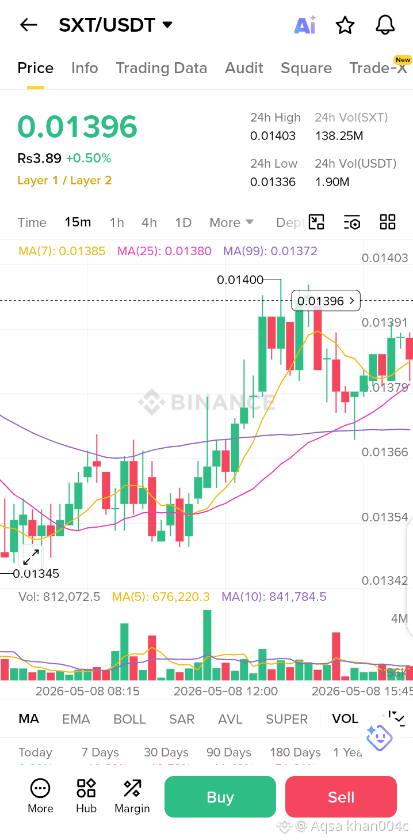Image resolution: width=413 pixels, height=840 pixels.
Task: Open the Trade-X tab
Action: (378, 68)
